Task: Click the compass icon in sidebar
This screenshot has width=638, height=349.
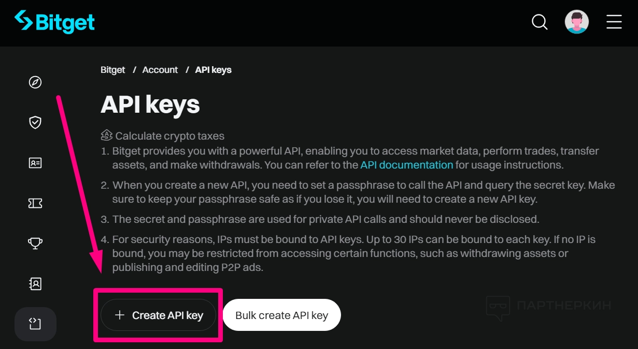Action: tap(35, 82)
